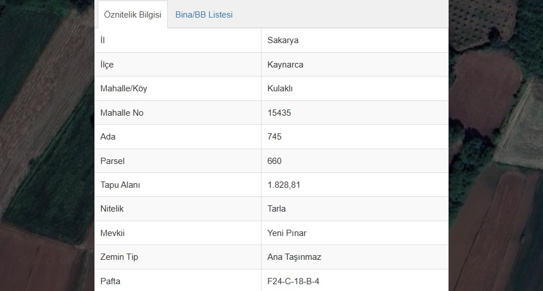Image resolution: width=543 pixels, height=291 pixels.
Task: Click the İlçe row label
Action: coord(107,65)
